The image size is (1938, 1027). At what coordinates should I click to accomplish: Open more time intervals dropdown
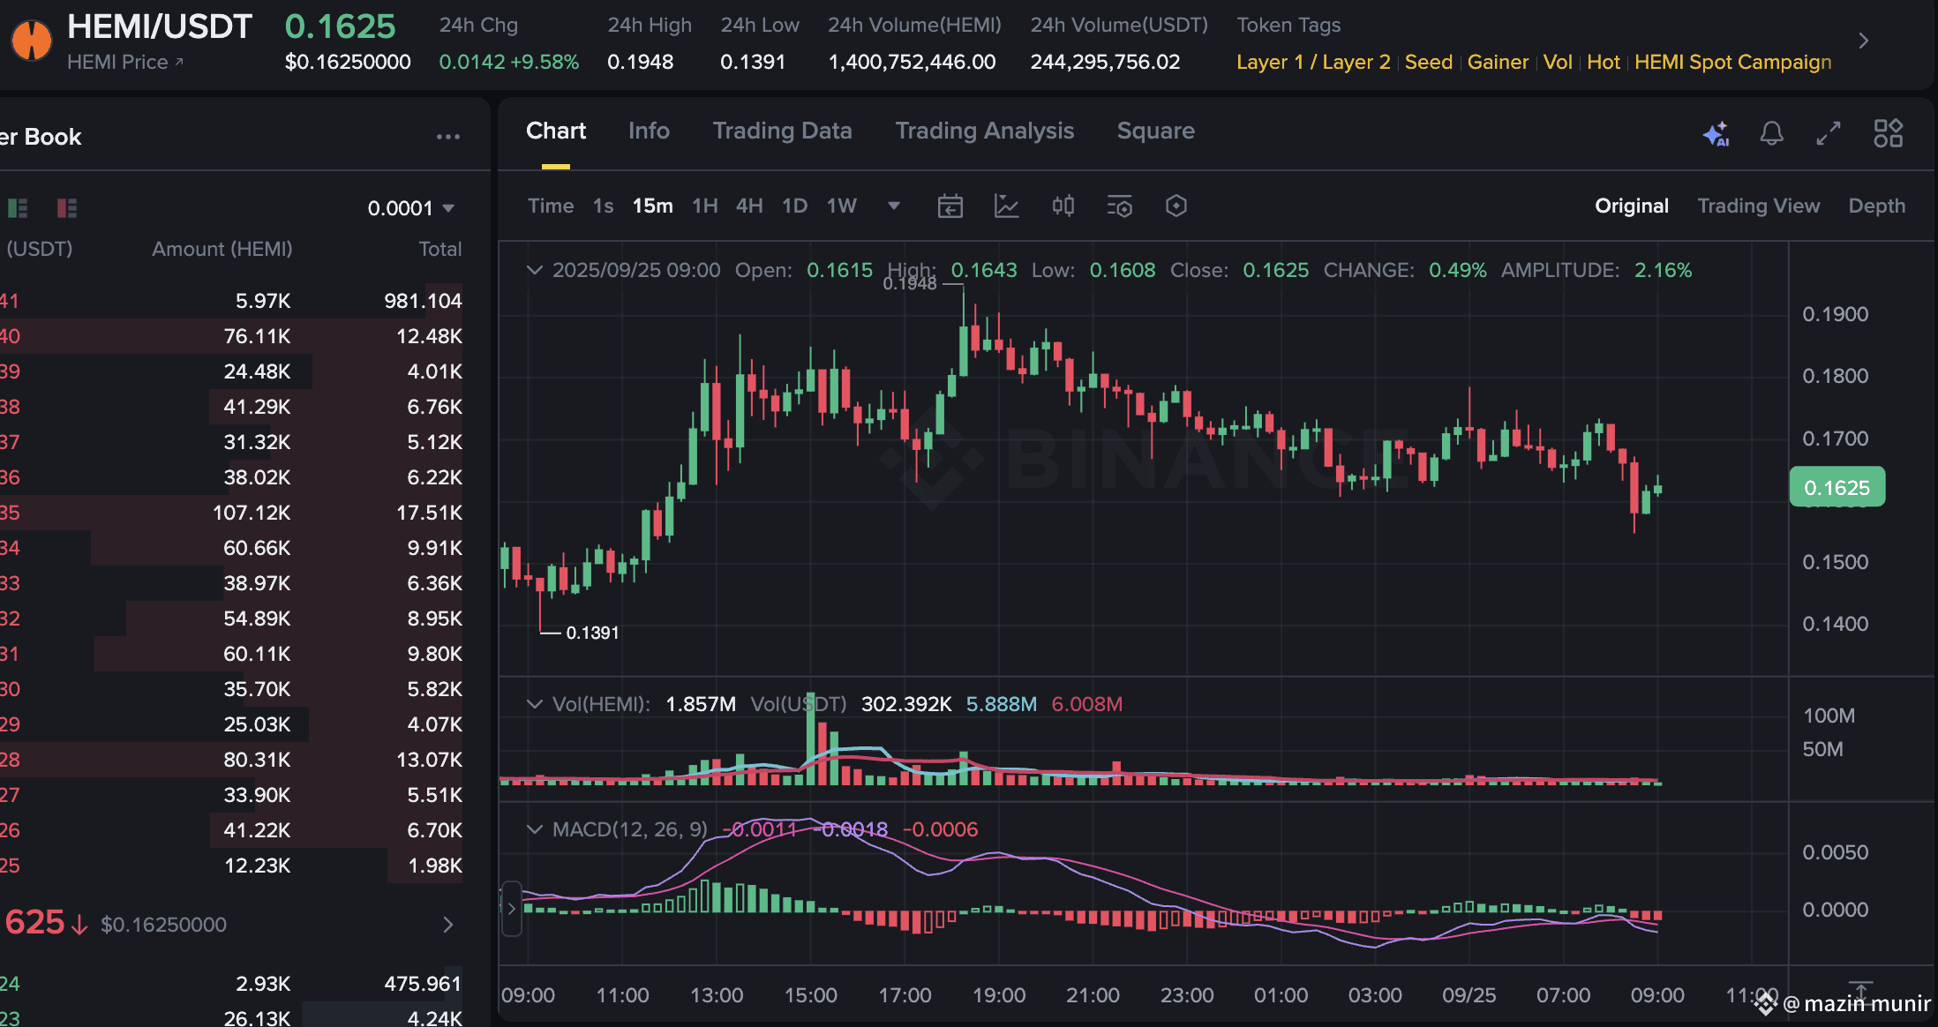[894, 206]
